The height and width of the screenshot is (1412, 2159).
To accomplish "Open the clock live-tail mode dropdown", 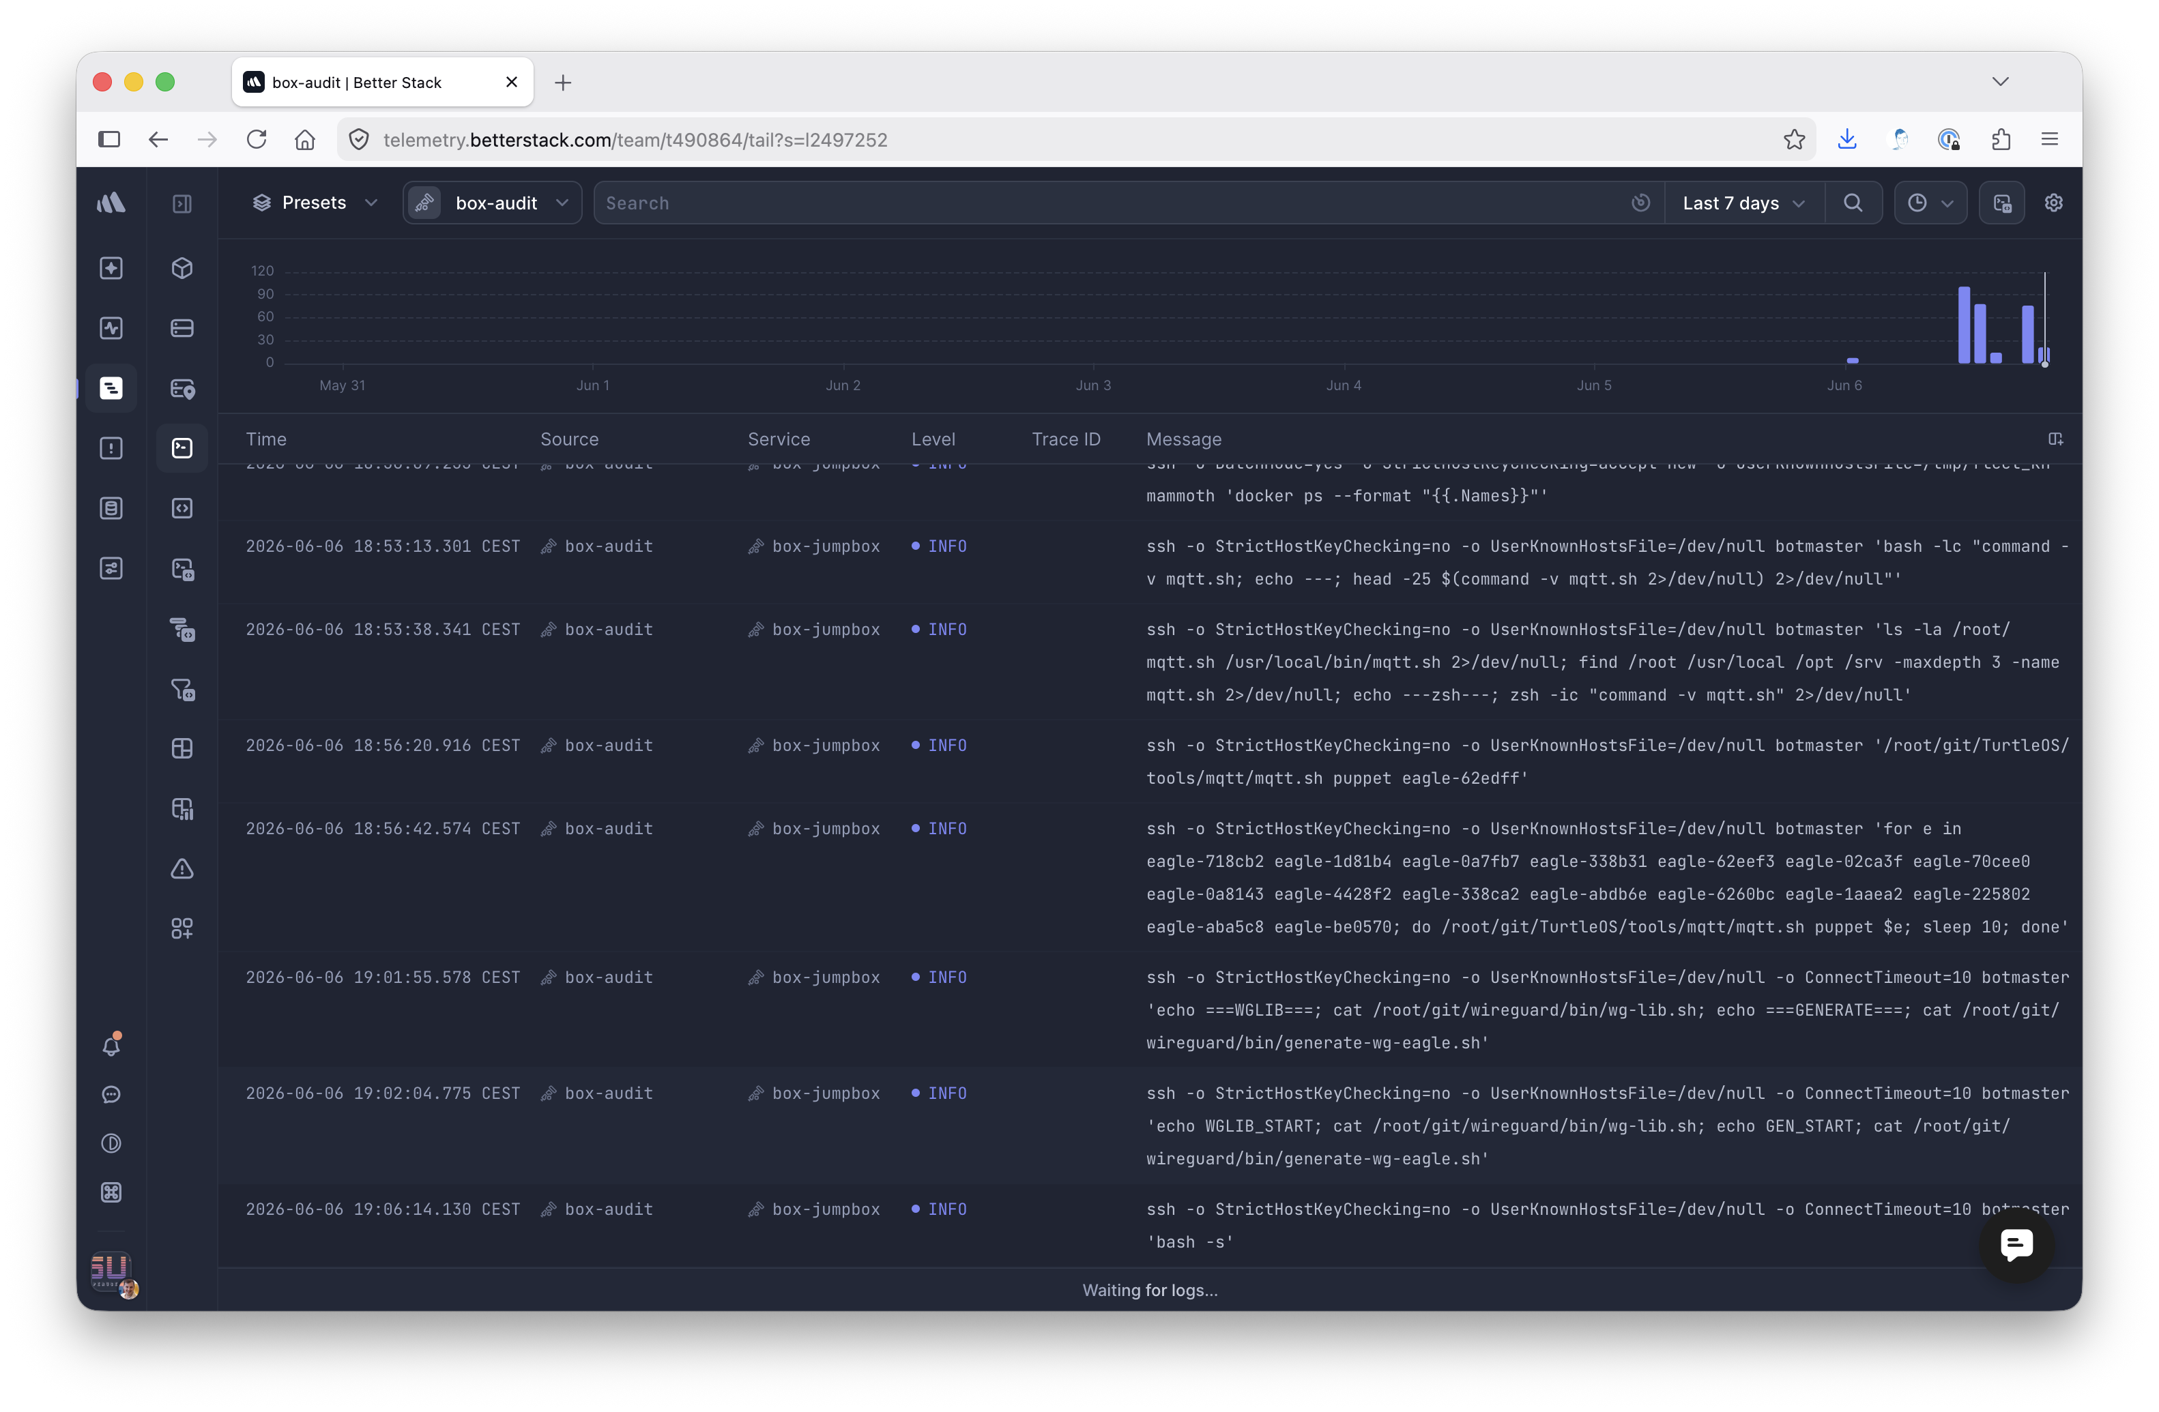I will coord(1930,203).
